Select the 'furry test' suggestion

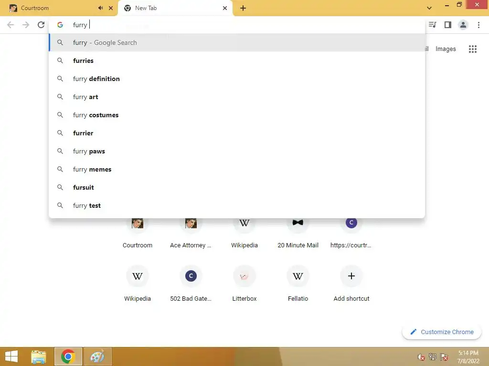[x=237, y=205]
